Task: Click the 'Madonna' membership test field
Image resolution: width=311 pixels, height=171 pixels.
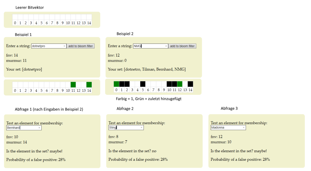Action: click(225, 127)
